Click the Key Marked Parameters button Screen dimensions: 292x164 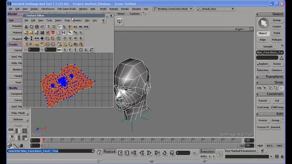point(240,151)
